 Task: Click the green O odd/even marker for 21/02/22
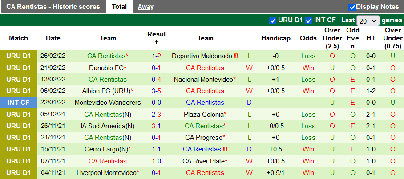(x=353, y=68)
